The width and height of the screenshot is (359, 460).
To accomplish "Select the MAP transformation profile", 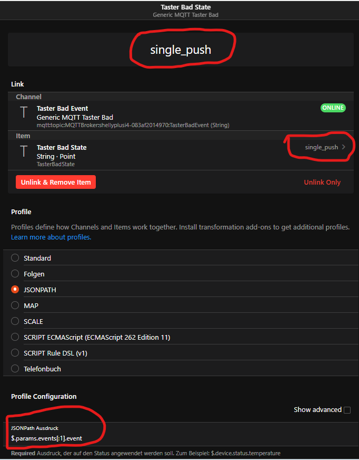I will click(15, 305).
